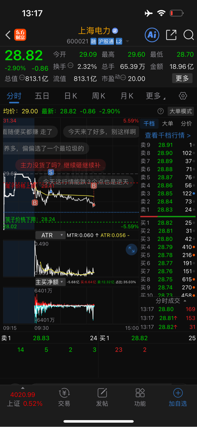Select the 大单 tab

pos(168,124)
